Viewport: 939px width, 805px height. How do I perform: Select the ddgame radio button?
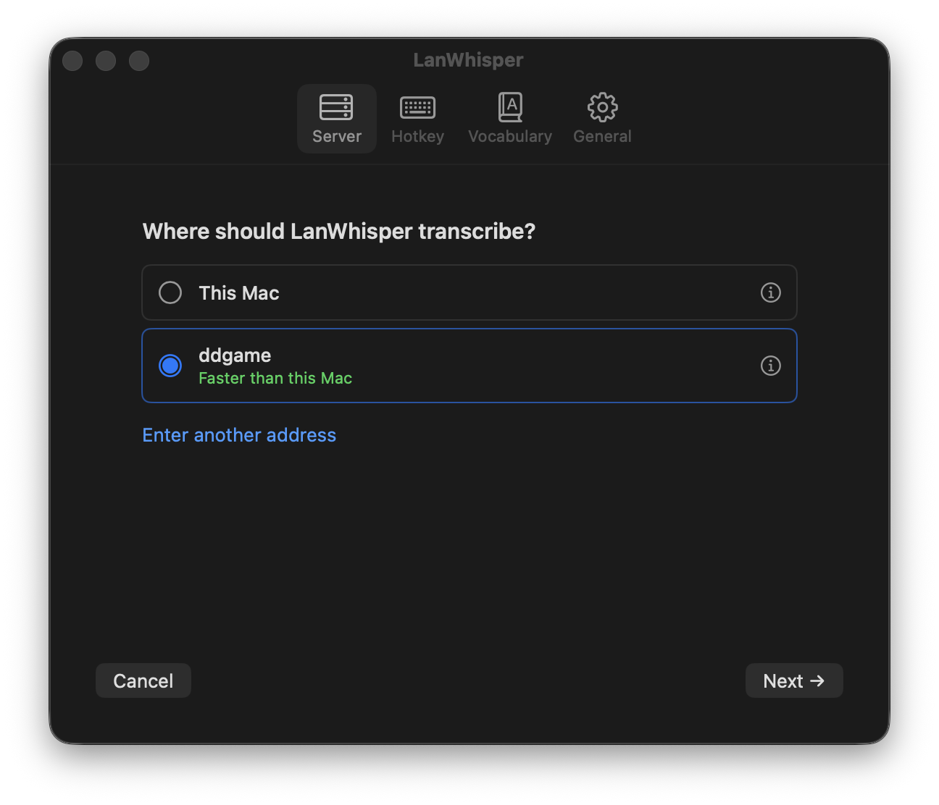[170, 366]
